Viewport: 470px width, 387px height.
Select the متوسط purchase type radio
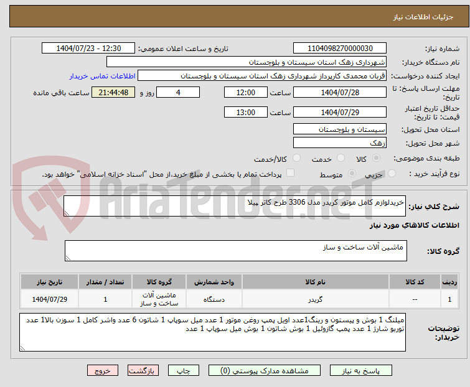click(352, 174)
